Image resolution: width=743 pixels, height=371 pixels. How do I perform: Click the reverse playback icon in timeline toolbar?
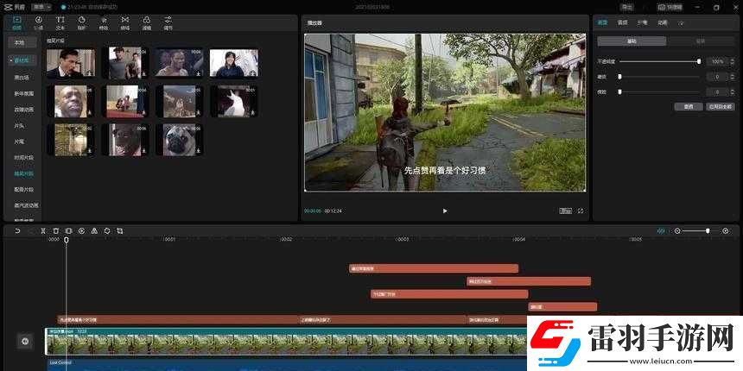click(x=81, y=231)
